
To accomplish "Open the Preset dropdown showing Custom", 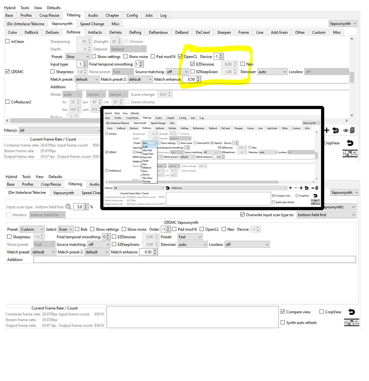I will [32, 229].
